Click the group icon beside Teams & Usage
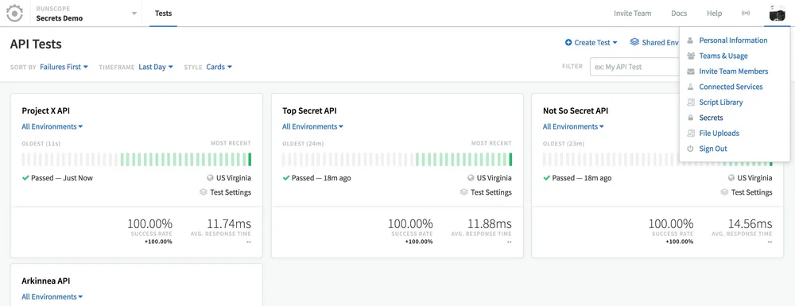This screenshot has width=795, height=306. (690, 56)
